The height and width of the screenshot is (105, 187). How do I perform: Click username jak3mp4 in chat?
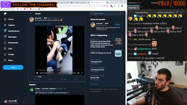[x=142, y=54]
